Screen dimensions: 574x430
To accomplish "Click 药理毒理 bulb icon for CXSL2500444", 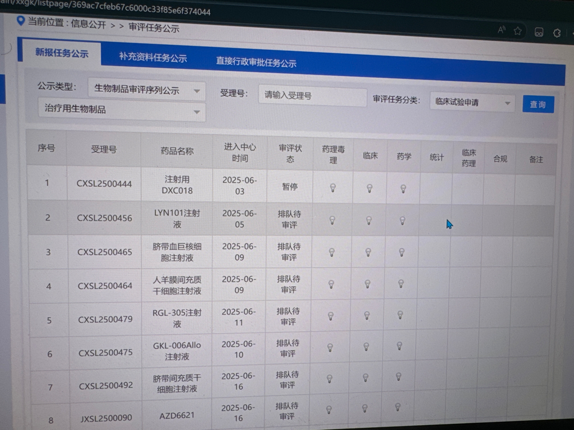I will tap(333, 188).
